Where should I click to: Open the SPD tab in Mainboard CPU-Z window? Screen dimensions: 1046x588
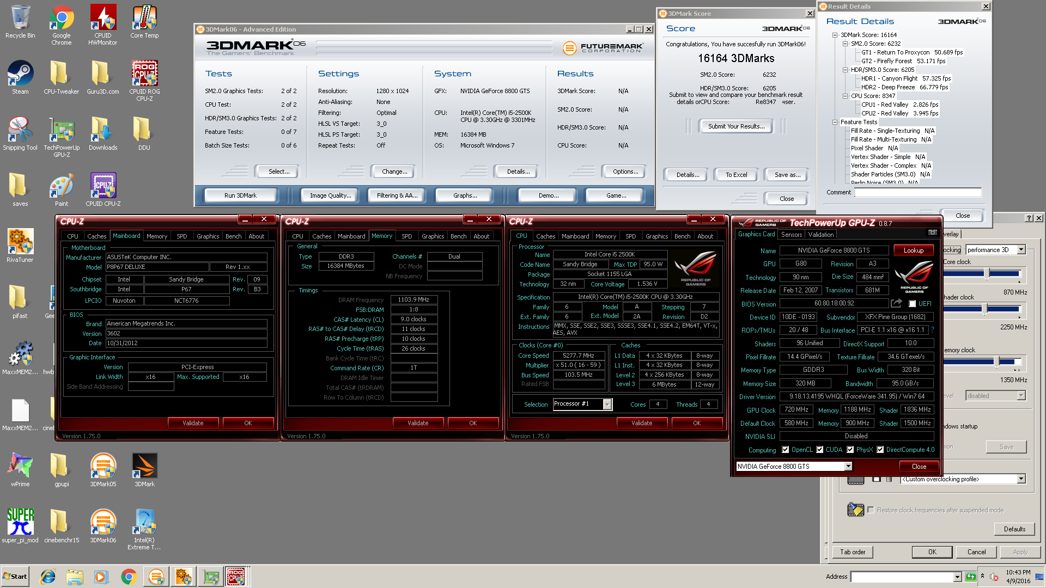182,236
